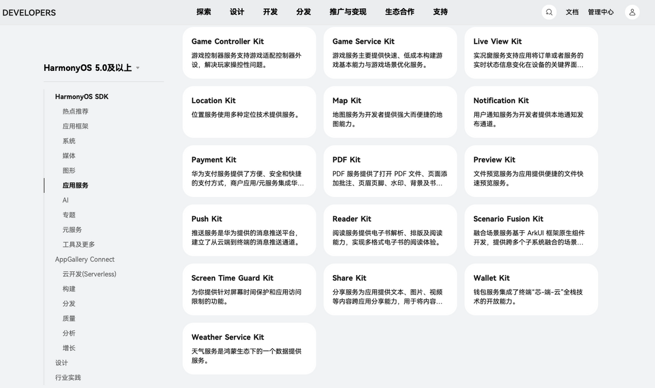
Task: Select 云开发(Serverless) in the sidebar
Action: (x=89, y=274)
